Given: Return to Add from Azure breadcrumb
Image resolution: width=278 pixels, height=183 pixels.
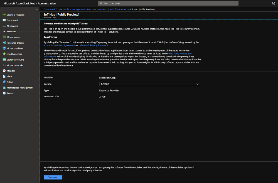Looking at the screenshot, I should (118, 9).
